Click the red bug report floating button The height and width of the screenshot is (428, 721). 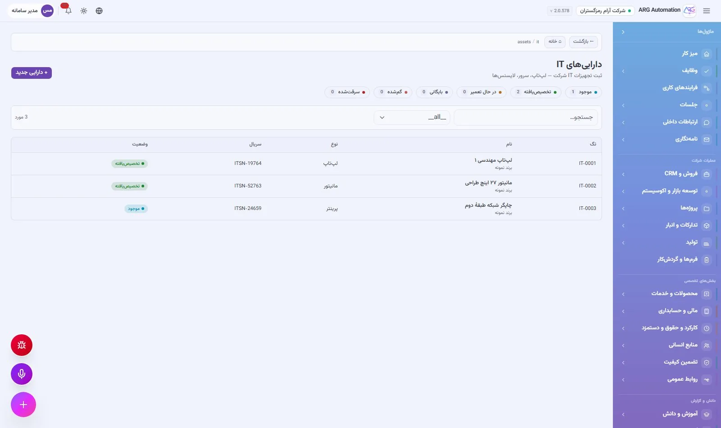point(22,345)
